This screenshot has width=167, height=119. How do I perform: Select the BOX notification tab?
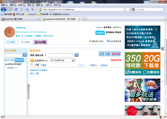11,42
